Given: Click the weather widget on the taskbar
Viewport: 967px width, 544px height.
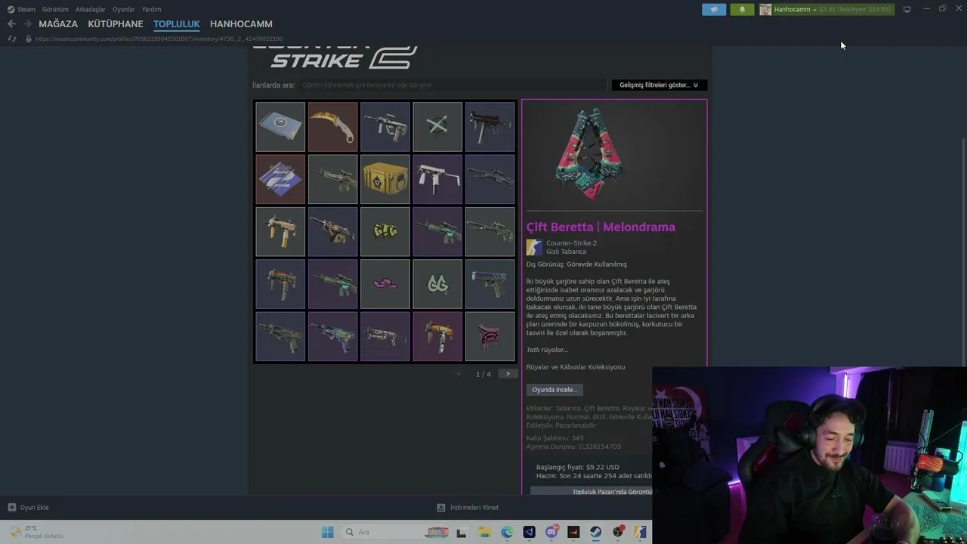Looking at the screenshot, I should coord(36,532).
